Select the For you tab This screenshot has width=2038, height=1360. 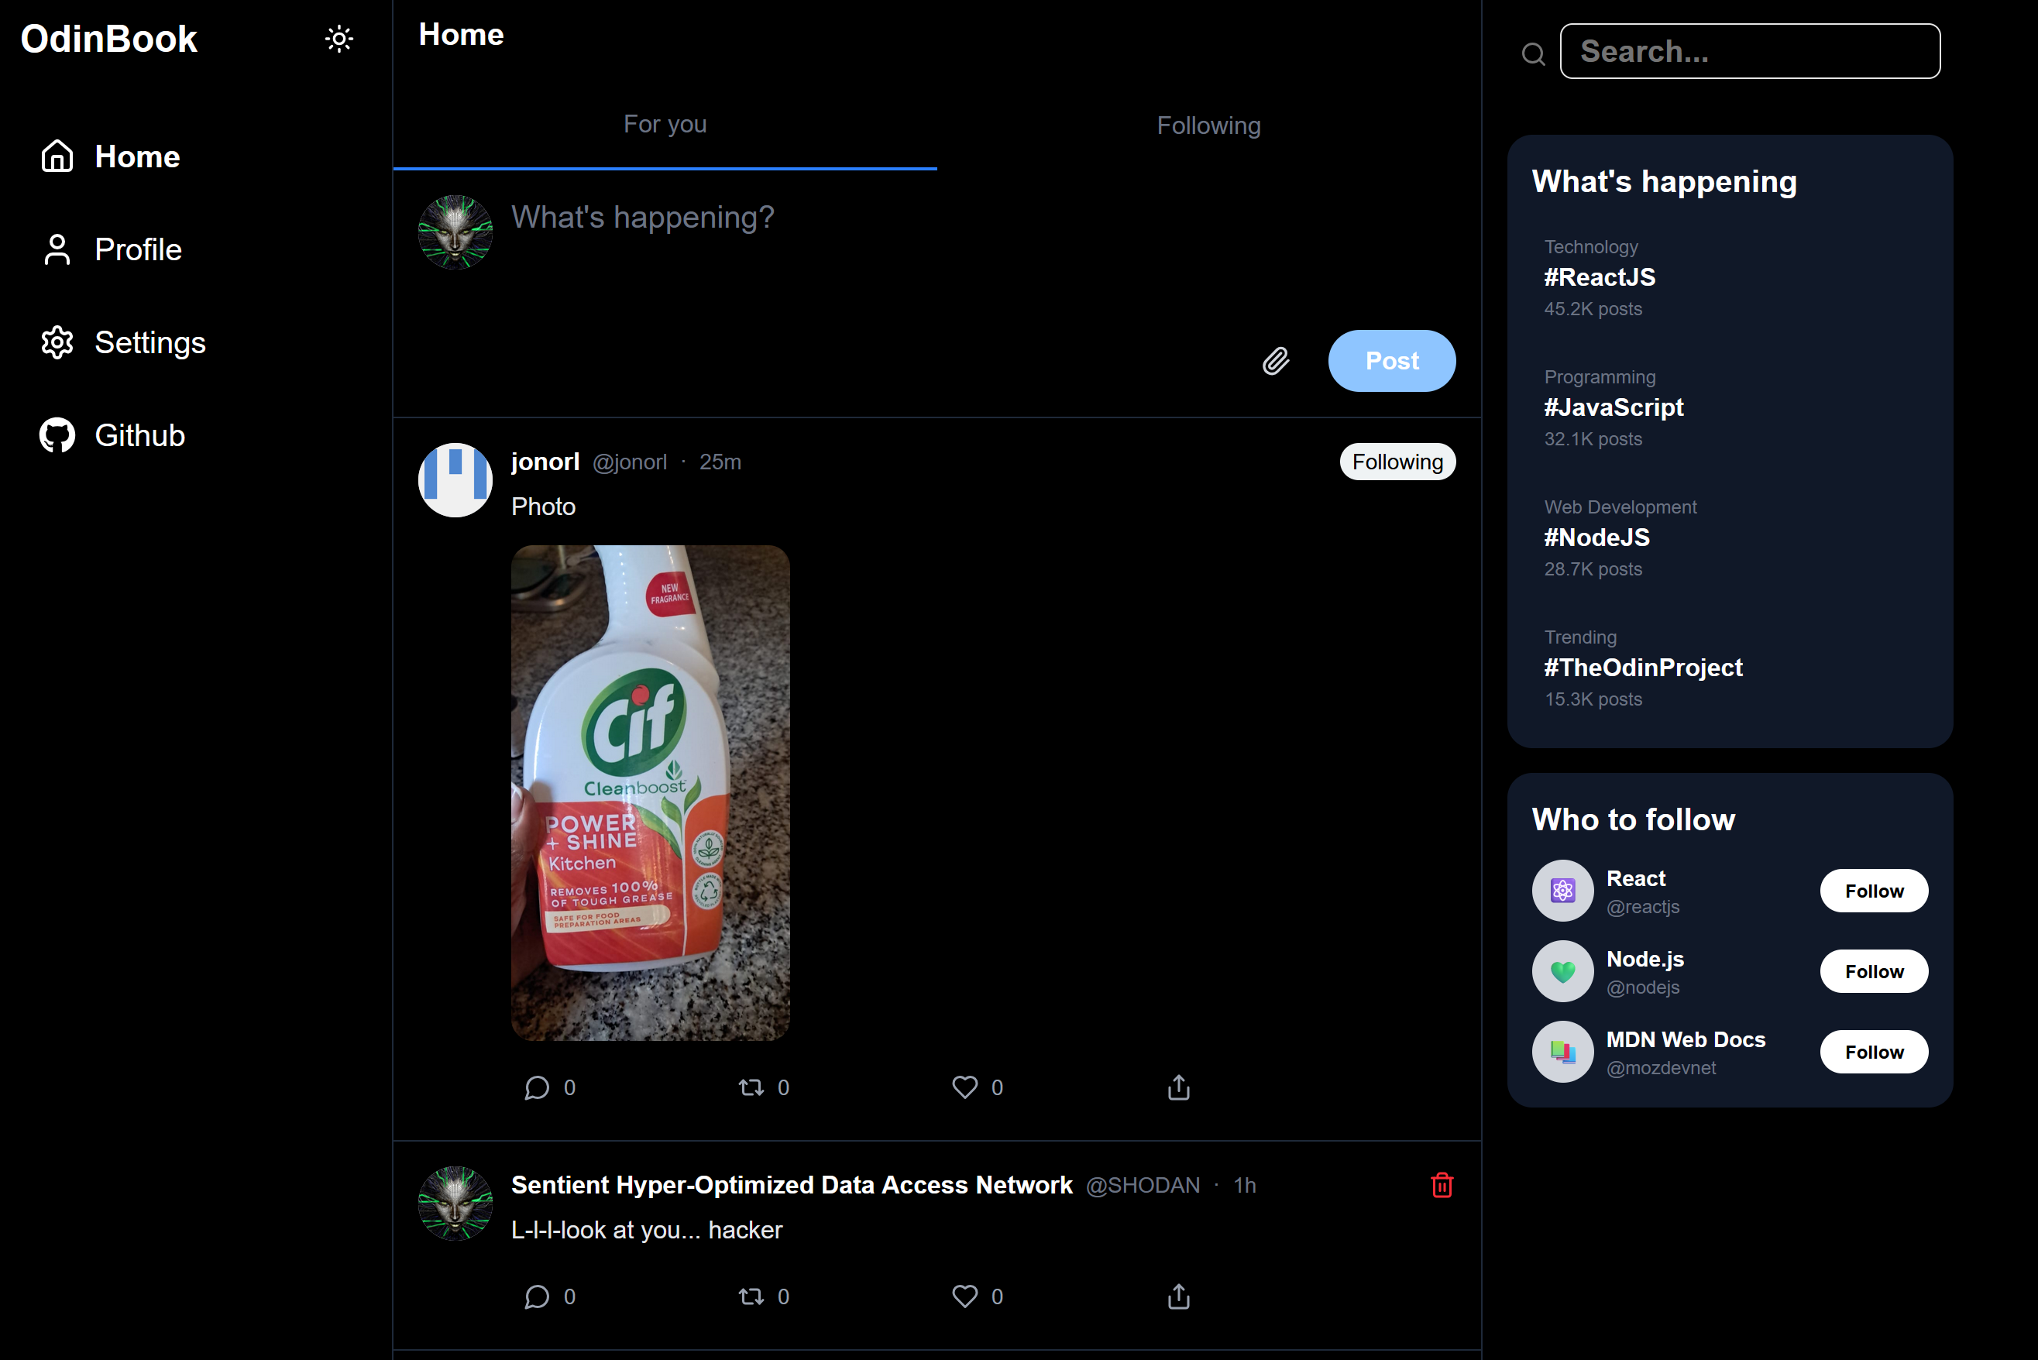665,124
